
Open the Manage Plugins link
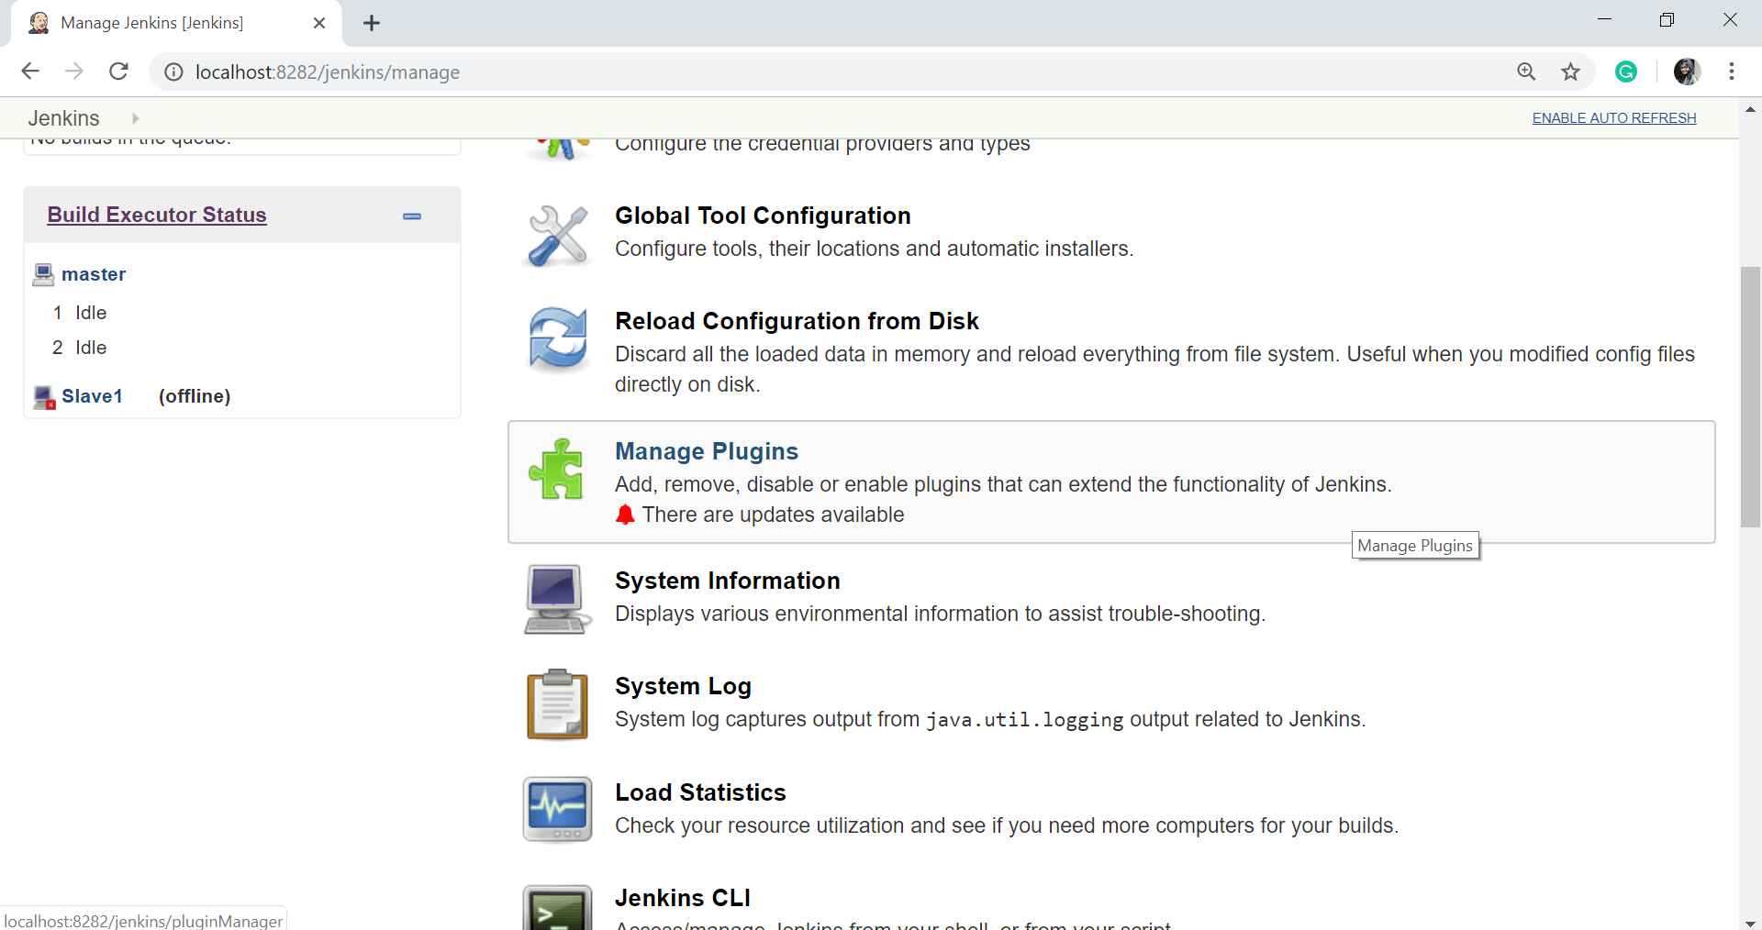click(707, 451)
